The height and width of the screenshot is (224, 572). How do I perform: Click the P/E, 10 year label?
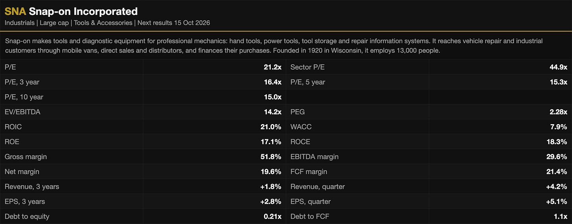pos(24,97)
